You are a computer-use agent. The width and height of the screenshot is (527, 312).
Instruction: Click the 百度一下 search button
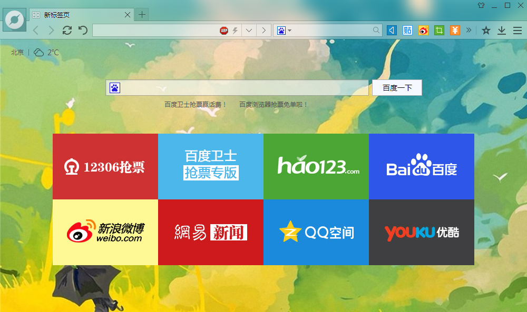coord(397,87)
